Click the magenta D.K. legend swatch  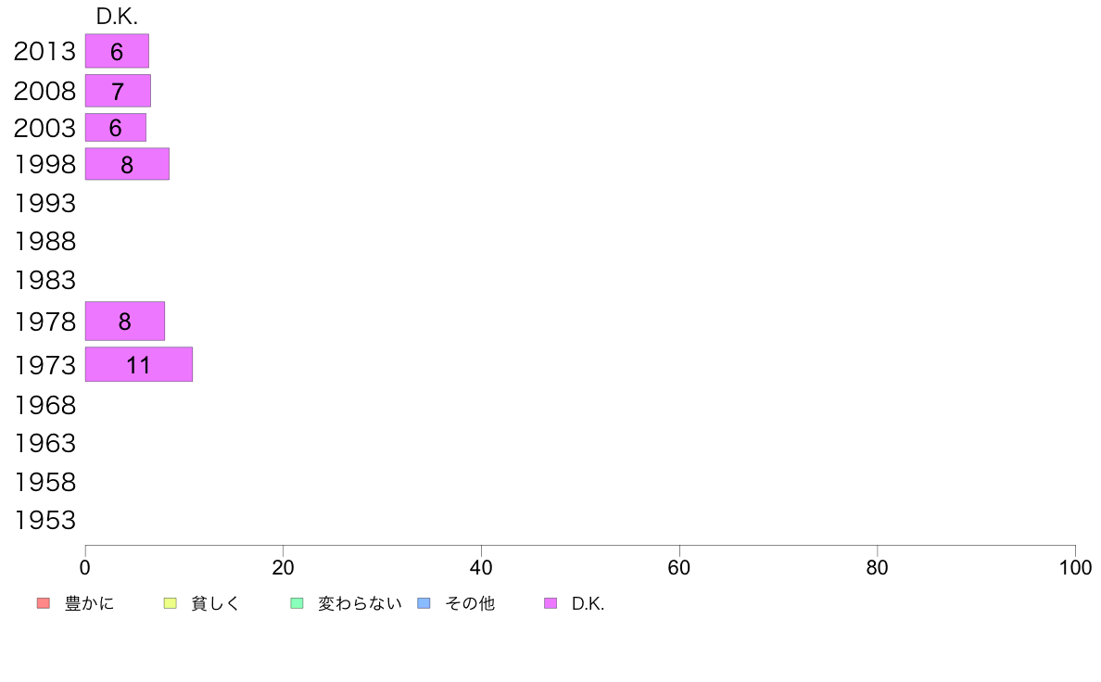click(x=550, y=603)
